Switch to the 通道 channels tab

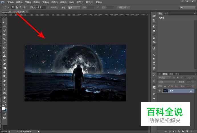tap(171, 74)
